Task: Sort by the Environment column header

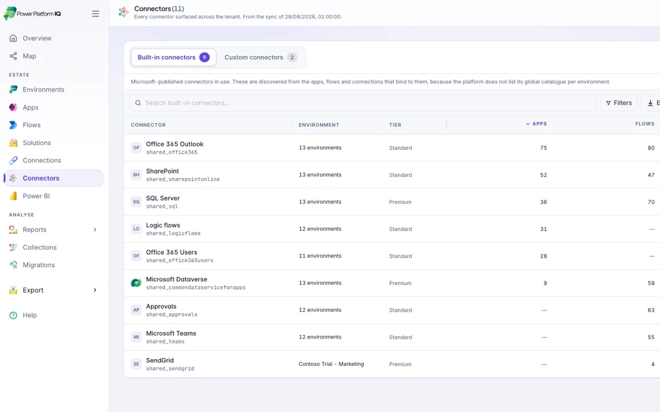Action: 319,125
